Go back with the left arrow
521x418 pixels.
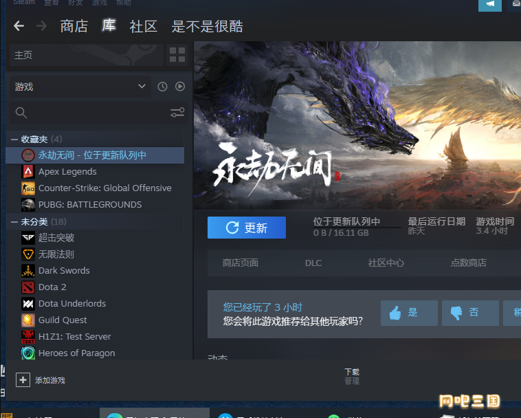pos(19,26)
